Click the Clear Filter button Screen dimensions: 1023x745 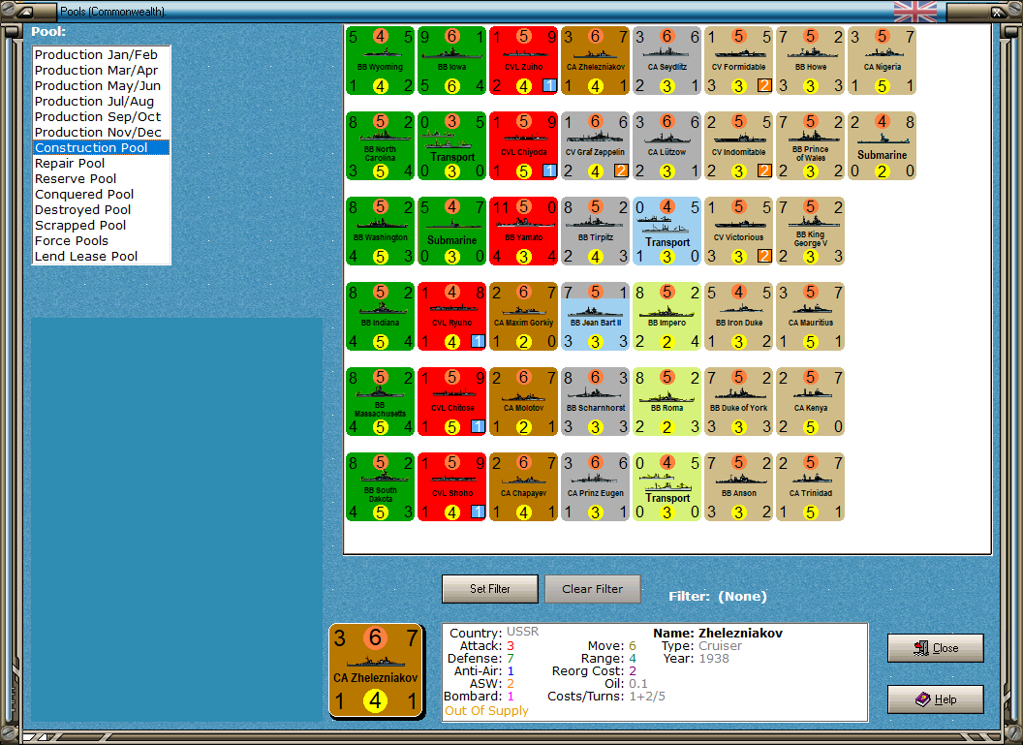coord(593,589)
